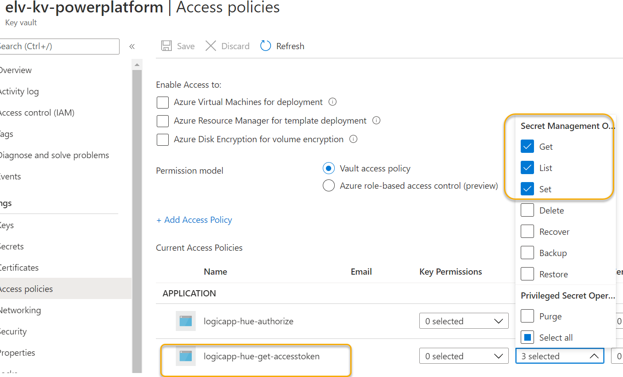Image resolution: width=623 pixels, height=377 pixels.
Task: Uncheck the List secret permission
Action: pos(527,168)
